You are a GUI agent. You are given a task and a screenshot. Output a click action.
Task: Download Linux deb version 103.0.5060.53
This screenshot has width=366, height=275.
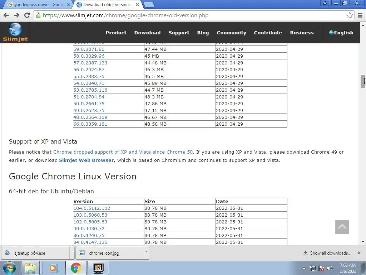click(90, 215)
